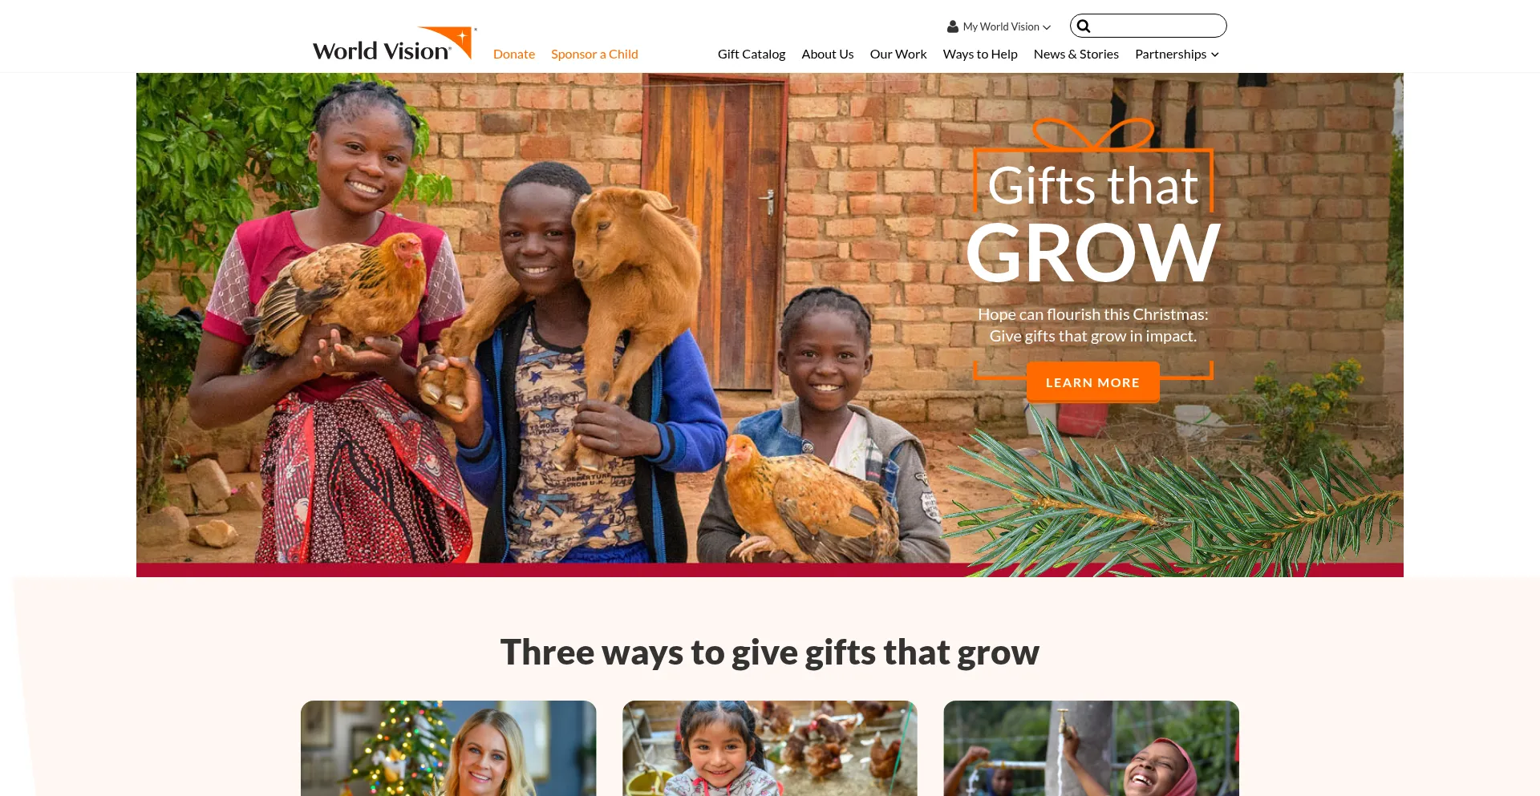Select Our Work in navigation

(x=898, y=54)
